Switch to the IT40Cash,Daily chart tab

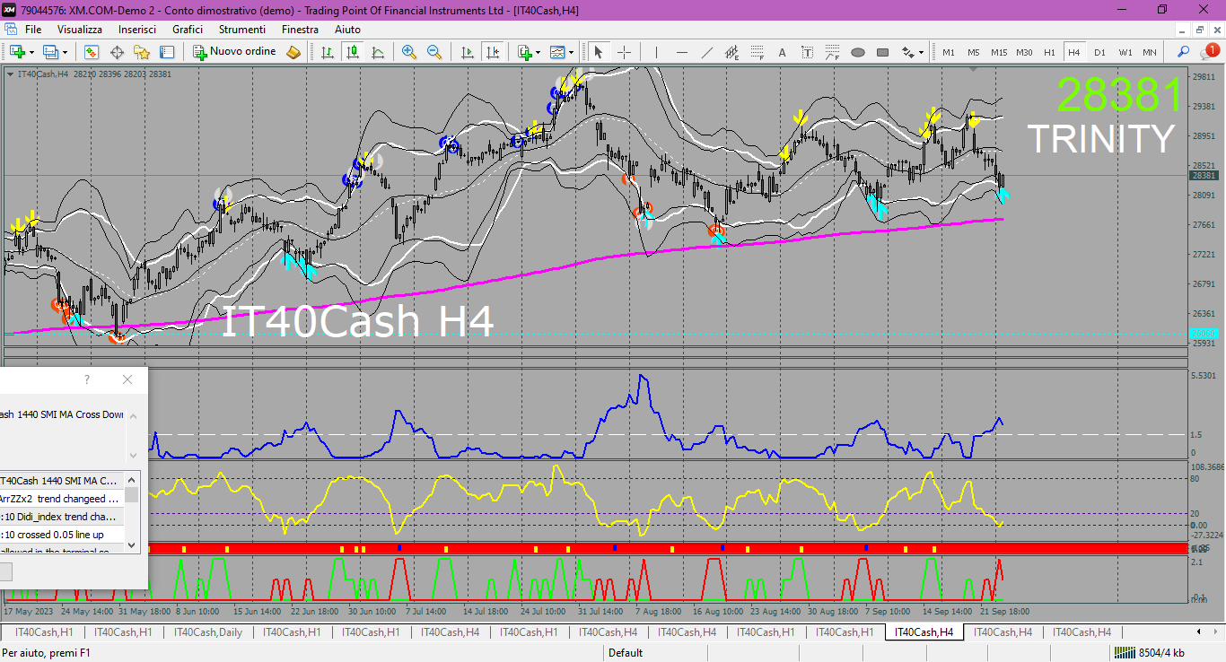coord(208,632)
